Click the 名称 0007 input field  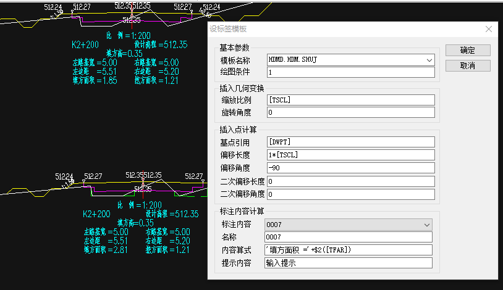(x=349, y=237)
